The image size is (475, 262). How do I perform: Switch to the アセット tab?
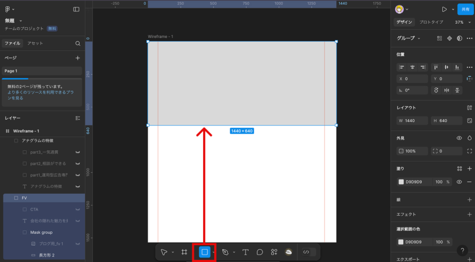point(35,43)
